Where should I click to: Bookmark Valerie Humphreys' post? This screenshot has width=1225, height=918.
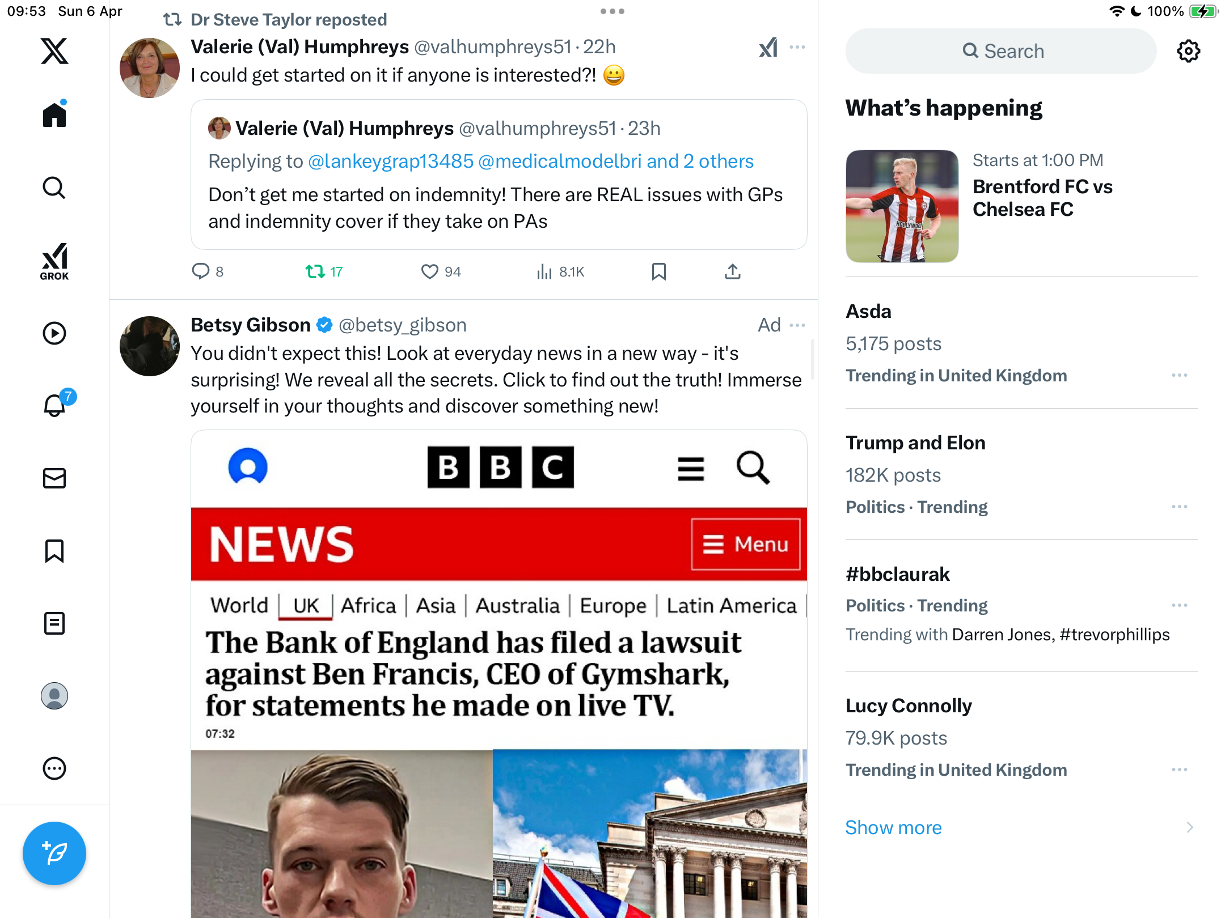[x=658, y=272]
